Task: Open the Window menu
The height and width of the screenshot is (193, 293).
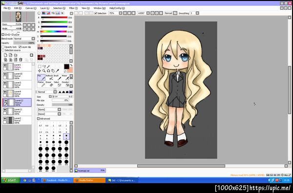Action: click(x=100, y=8)
